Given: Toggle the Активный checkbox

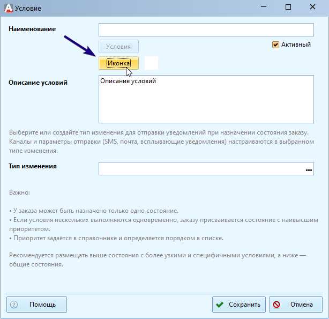Looking at the screenshot, I should pos(275,44).
